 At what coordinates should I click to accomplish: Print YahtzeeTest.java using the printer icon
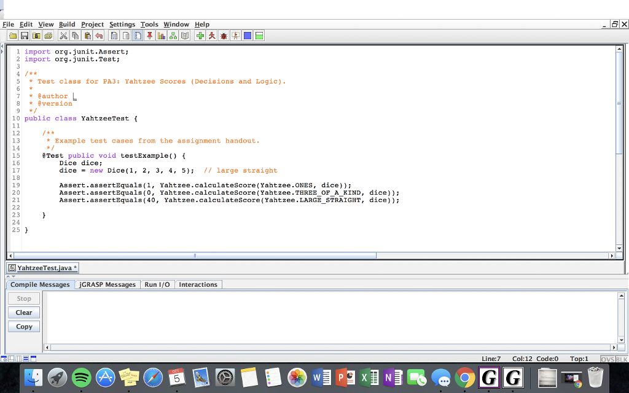[x=48, y=35]
